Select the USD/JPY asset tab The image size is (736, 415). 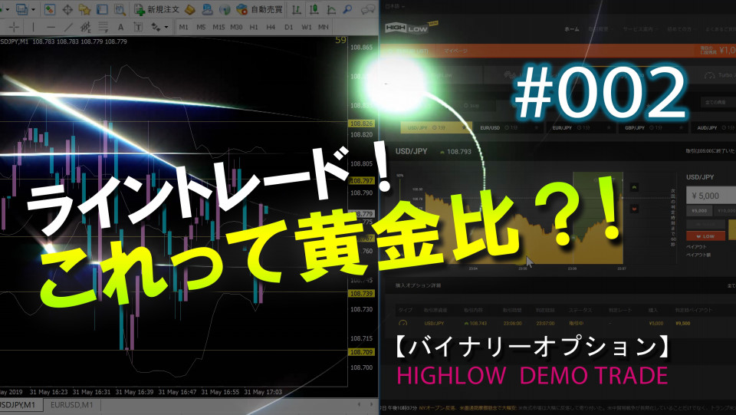[435, 127]
